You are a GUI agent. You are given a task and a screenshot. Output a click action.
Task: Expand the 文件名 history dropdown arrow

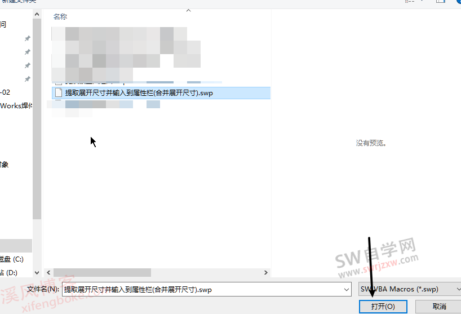[347, 290]
